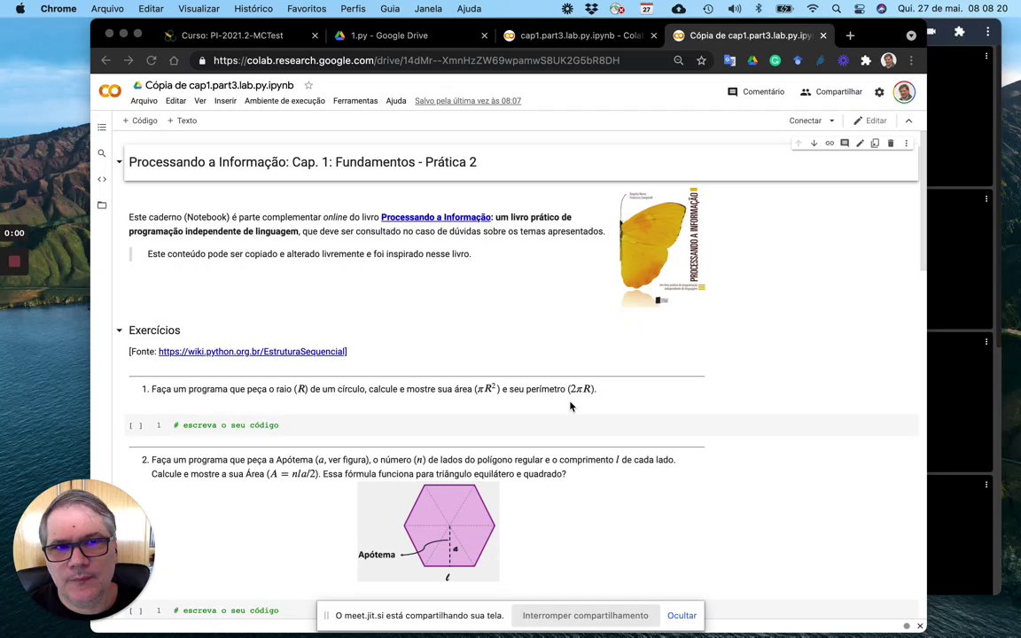The image size is (1021, 638).
Task: Edit cell with pencil icon in cell toolbar
Action: click(861, 144)
